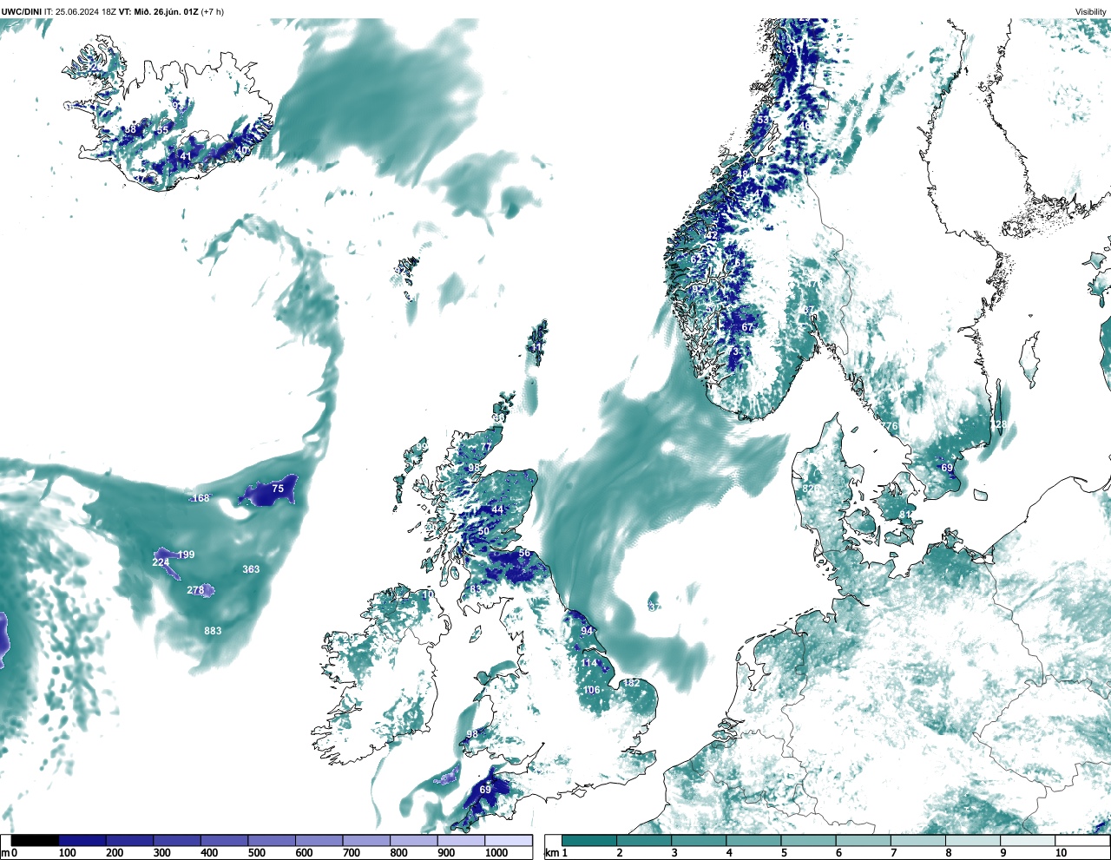Click the dark navy 100–200 m legend segment
Screen dimensions: 1111x860
82,840
